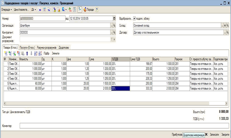Switch to Додатково tab
The width and height of the screenshot is (231, 138).
click(64, 48)
